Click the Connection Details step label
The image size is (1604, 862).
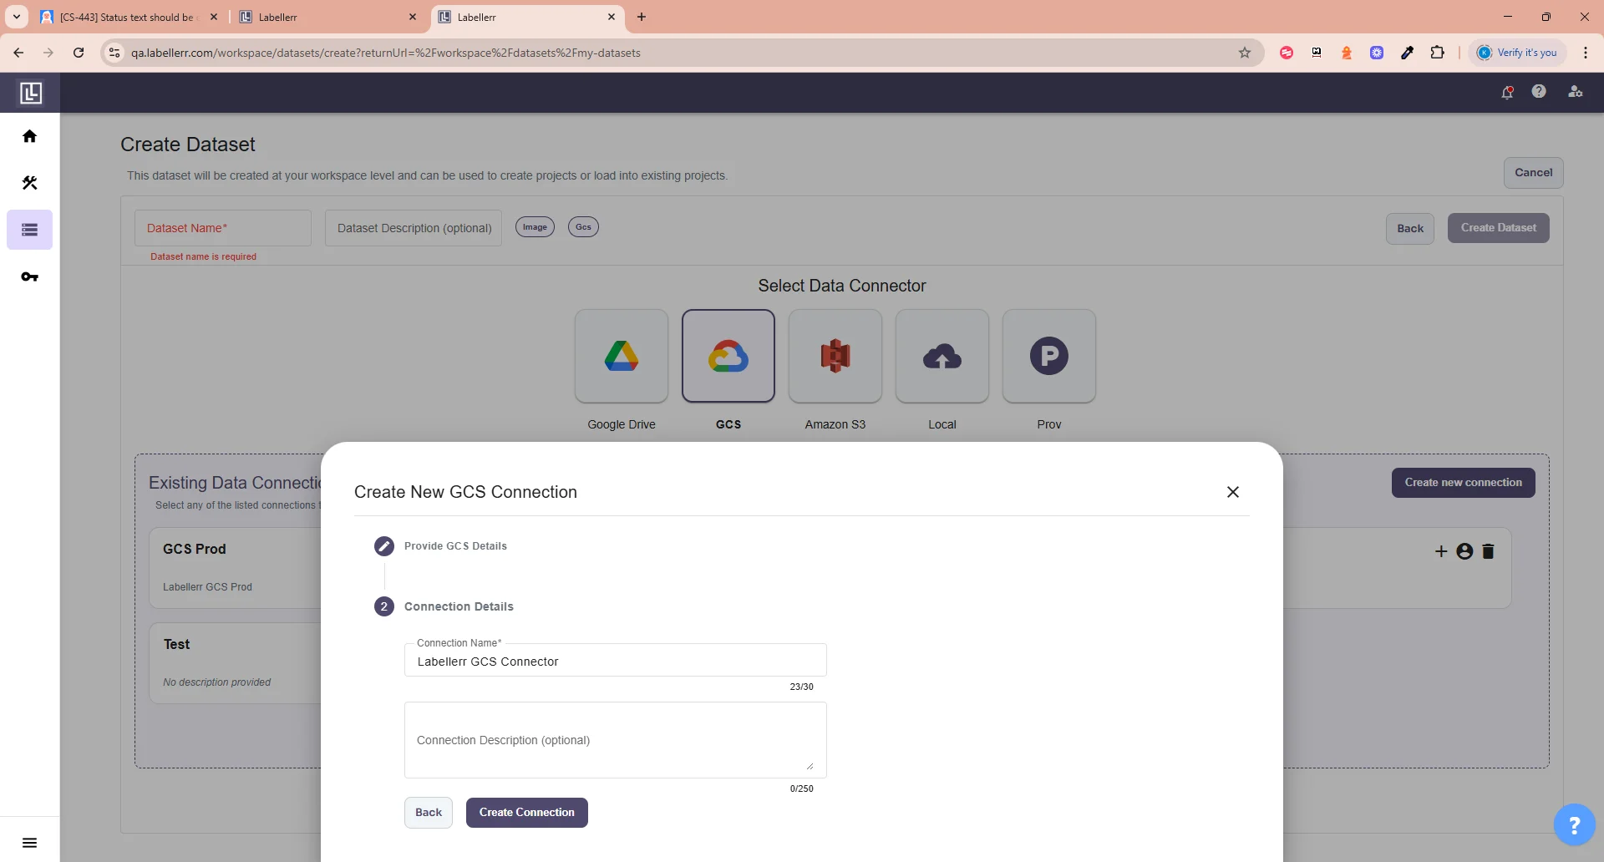459,606
